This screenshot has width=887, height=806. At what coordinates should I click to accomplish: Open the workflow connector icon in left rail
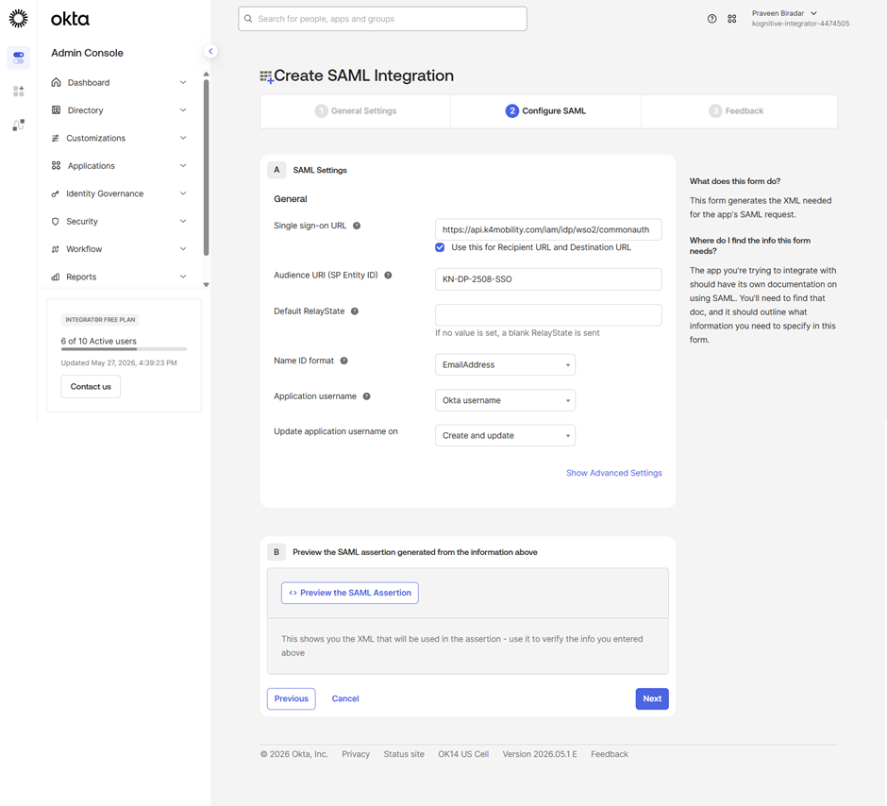[18, 125]
